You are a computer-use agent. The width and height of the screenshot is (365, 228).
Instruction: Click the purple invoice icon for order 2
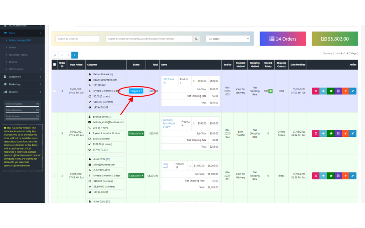338,176
